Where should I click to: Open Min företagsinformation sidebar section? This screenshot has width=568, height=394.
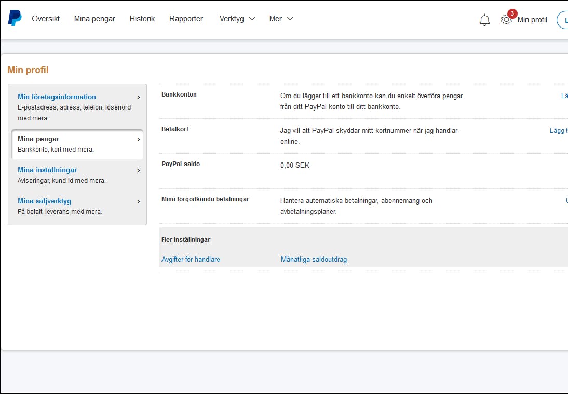point(57,97)
